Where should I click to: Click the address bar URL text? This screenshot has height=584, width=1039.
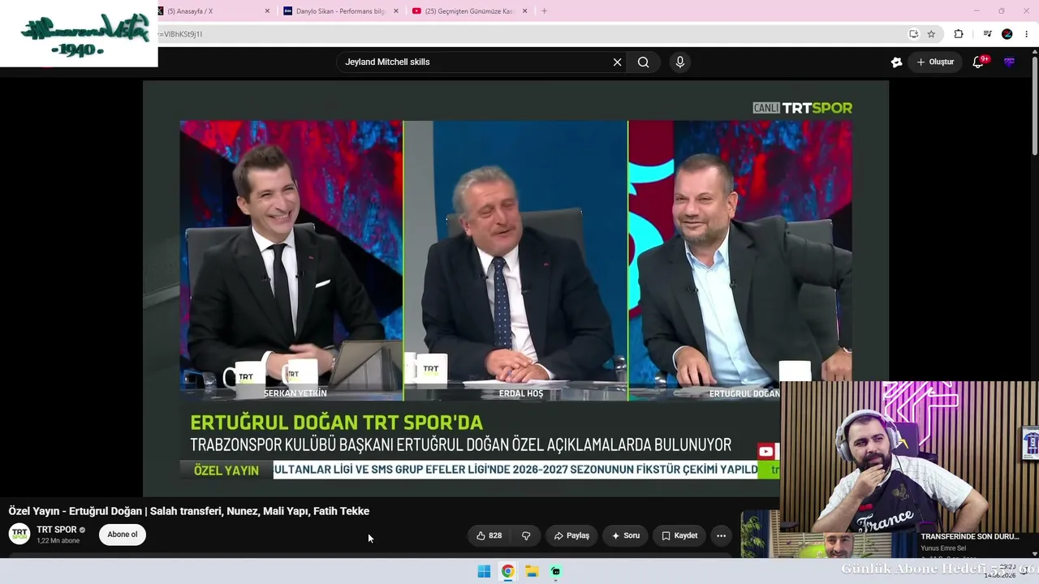click(x=182, y=34)
